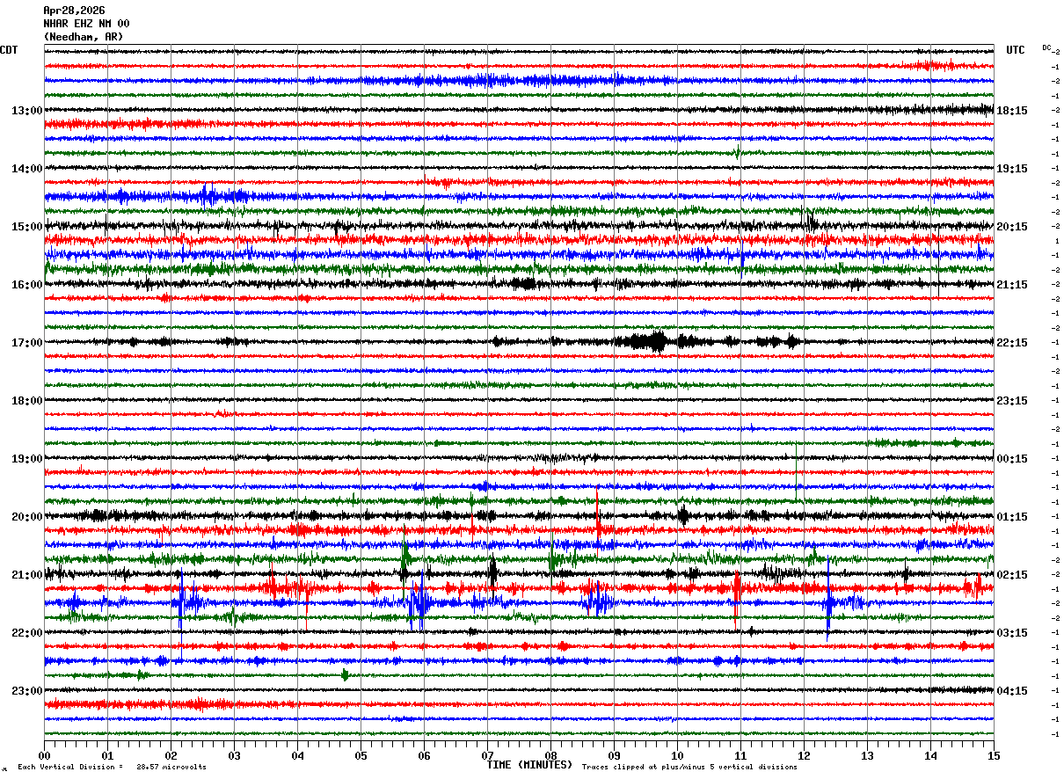Click the minute 08 tick label

click(550, 755)
